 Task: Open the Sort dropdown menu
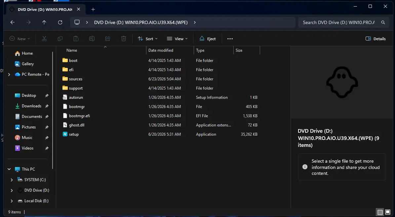[148, 39]
